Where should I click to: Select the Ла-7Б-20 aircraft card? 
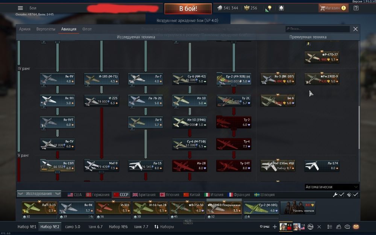[x=146, y=100]
